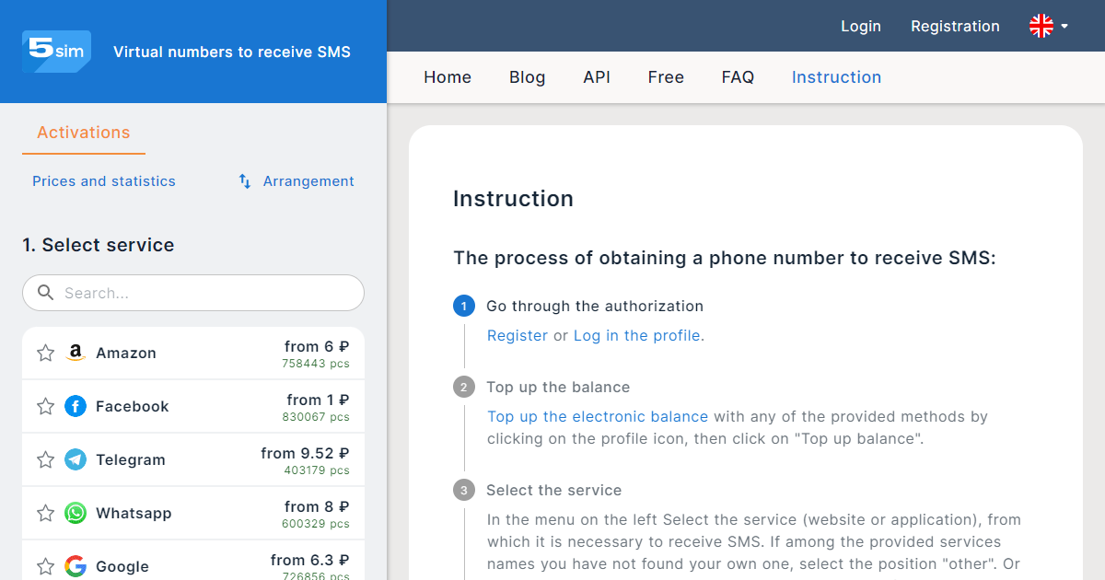Star the Google service

click(x=46, y=566)
